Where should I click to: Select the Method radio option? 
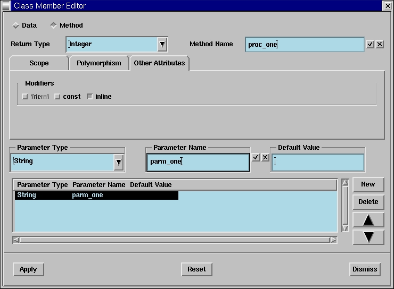53,25
